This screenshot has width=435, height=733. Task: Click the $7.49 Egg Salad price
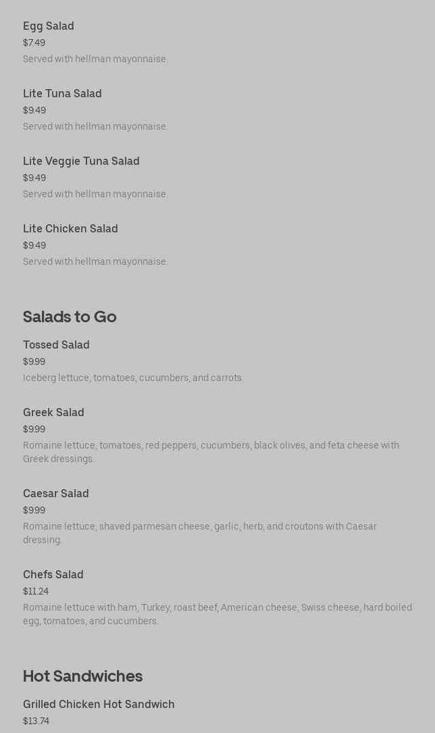34,43
